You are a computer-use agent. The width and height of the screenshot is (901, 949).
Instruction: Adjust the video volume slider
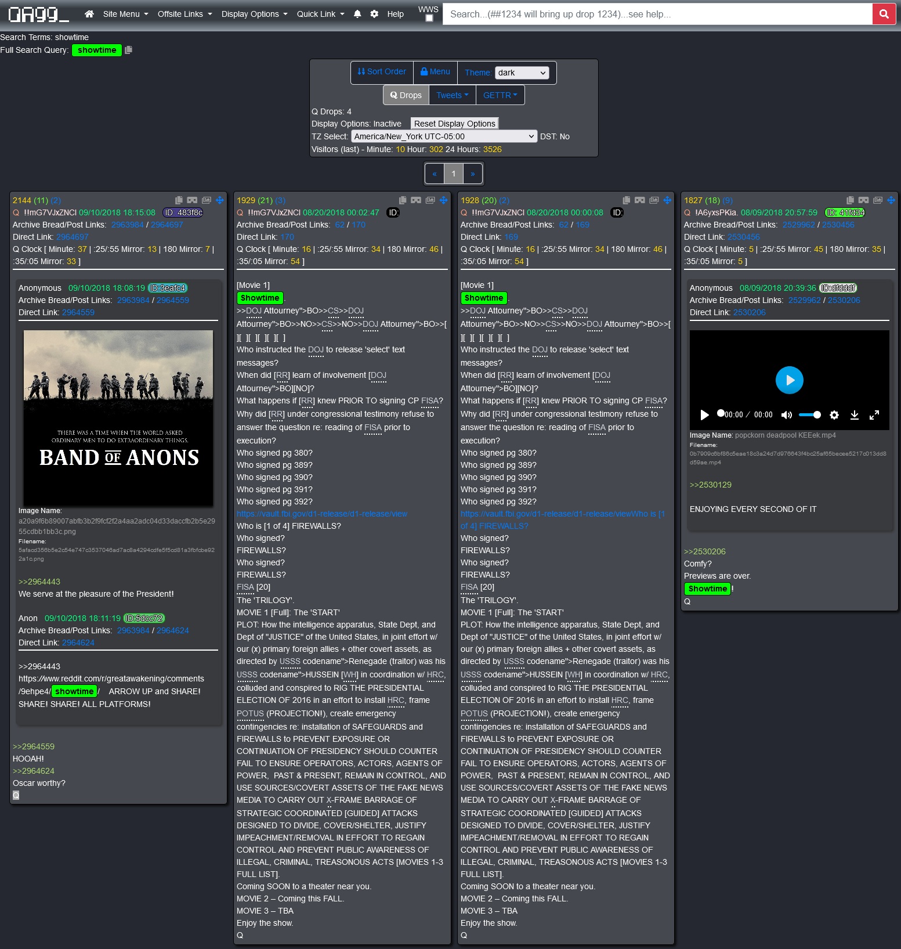[809, 415]
